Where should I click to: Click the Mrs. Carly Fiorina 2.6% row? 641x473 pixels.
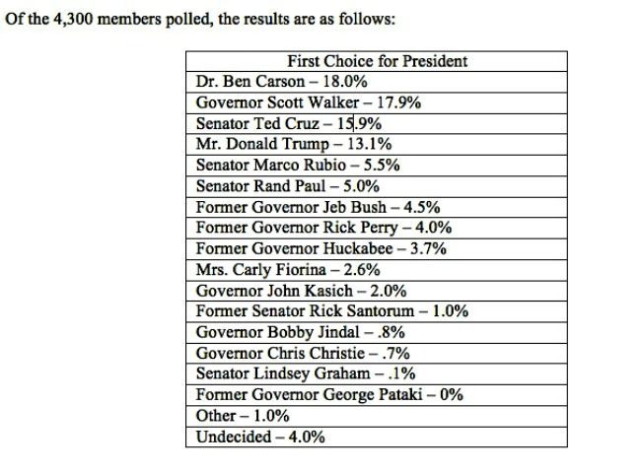coord(377,270)
